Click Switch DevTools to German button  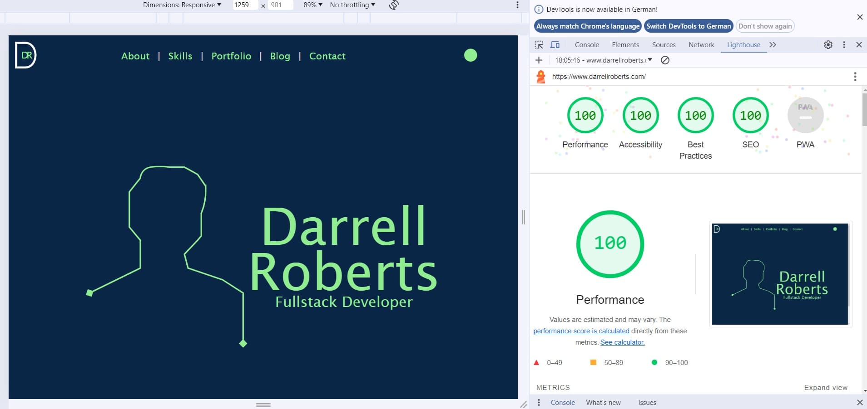tap(689, 26)
